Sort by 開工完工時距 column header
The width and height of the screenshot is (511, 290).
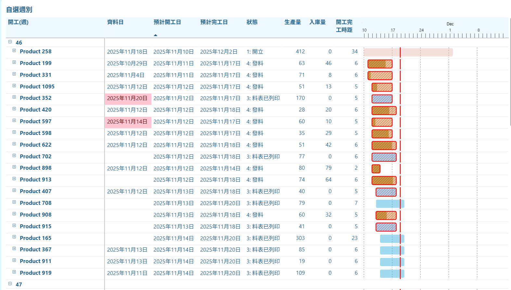tap(344, 26)
